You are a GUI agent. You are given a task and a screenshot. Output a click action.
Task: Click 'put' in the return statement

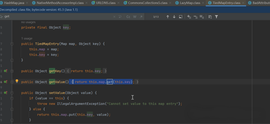point(72,115)
